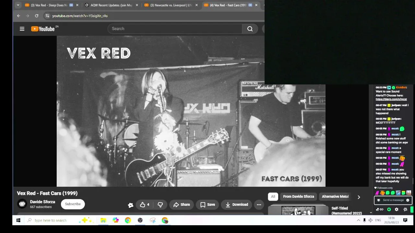Show hidden system tray icons

tap(358, 220)
